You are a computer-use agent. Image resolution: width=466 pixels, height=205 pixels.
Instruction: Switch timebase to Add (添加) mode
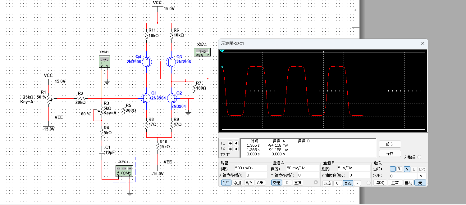237,183
